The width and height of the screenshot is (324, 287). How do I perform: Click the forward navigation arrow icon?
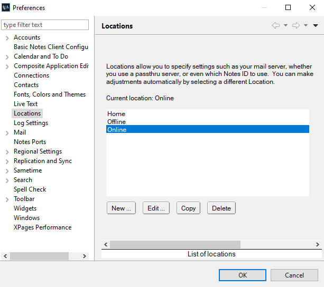[x=296, y=25]
